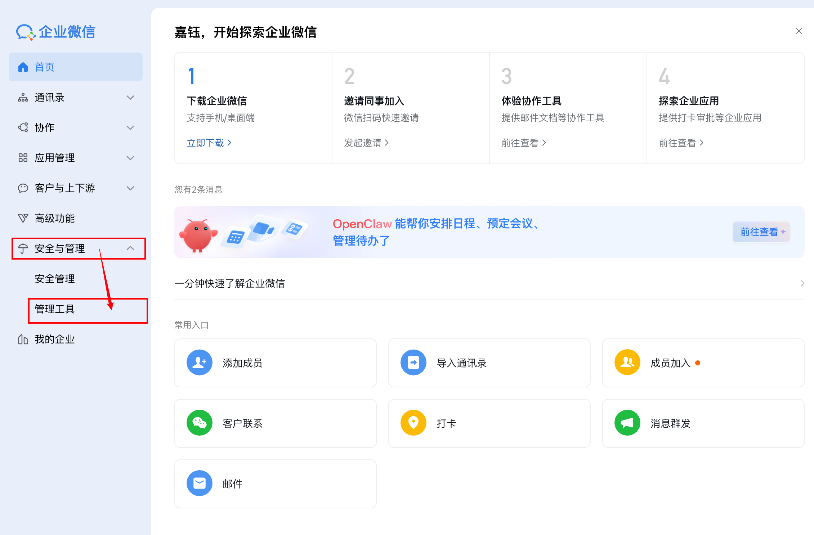Image resolution: width=814 pixels, height=535 pixels.
Task: Click the 导入通讯录 import icon
Action: point(413,363)
